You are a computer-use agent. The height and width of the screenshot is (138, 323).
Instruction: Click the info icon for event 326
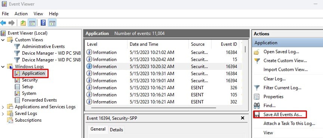pos(89,88)
